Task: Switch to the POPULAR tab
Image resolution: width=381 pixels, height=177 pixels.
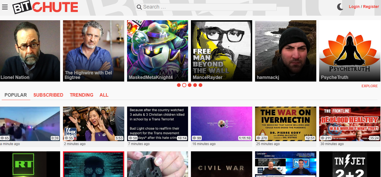Action: (16, 95)
